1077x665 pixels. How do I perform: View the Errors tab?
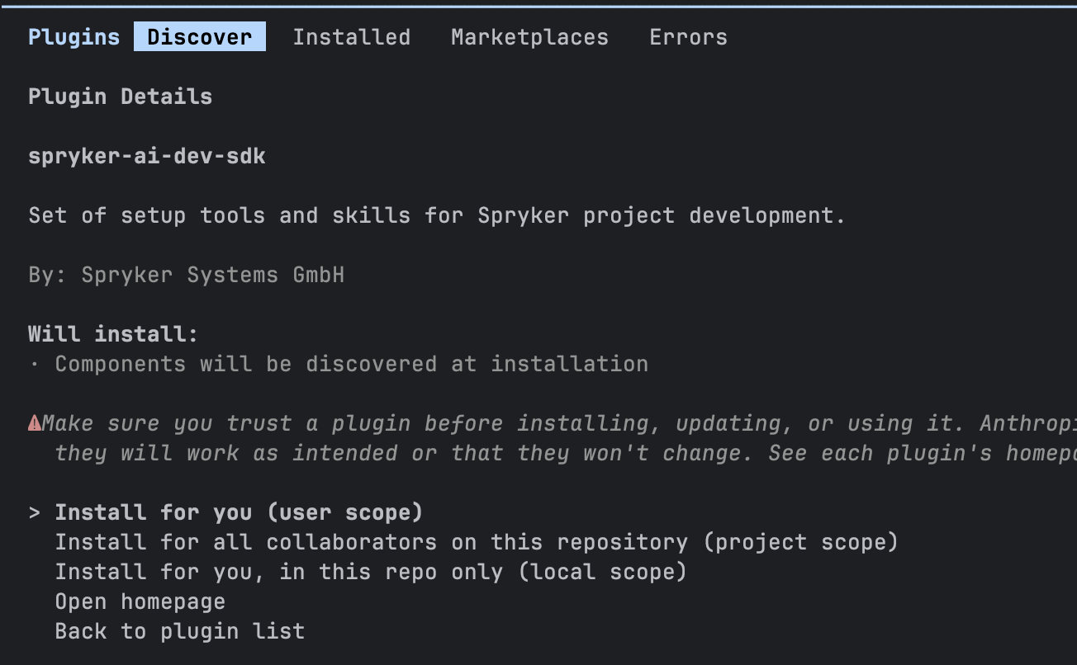tap(688, 37)
